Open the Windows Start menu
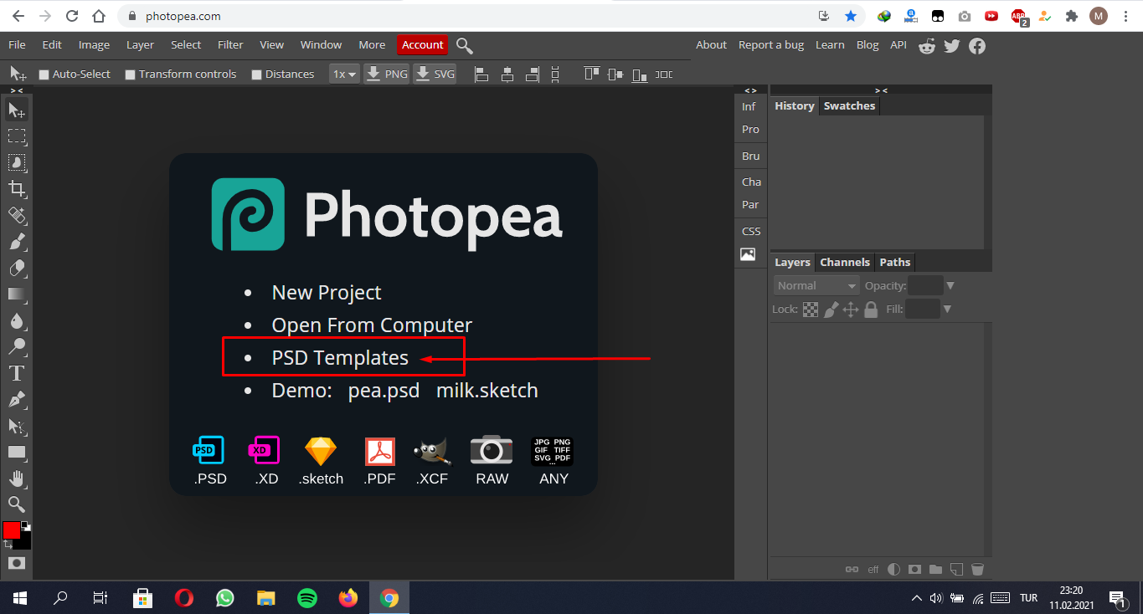Screen dimensions: 1143x614 (x=19, y=598)
